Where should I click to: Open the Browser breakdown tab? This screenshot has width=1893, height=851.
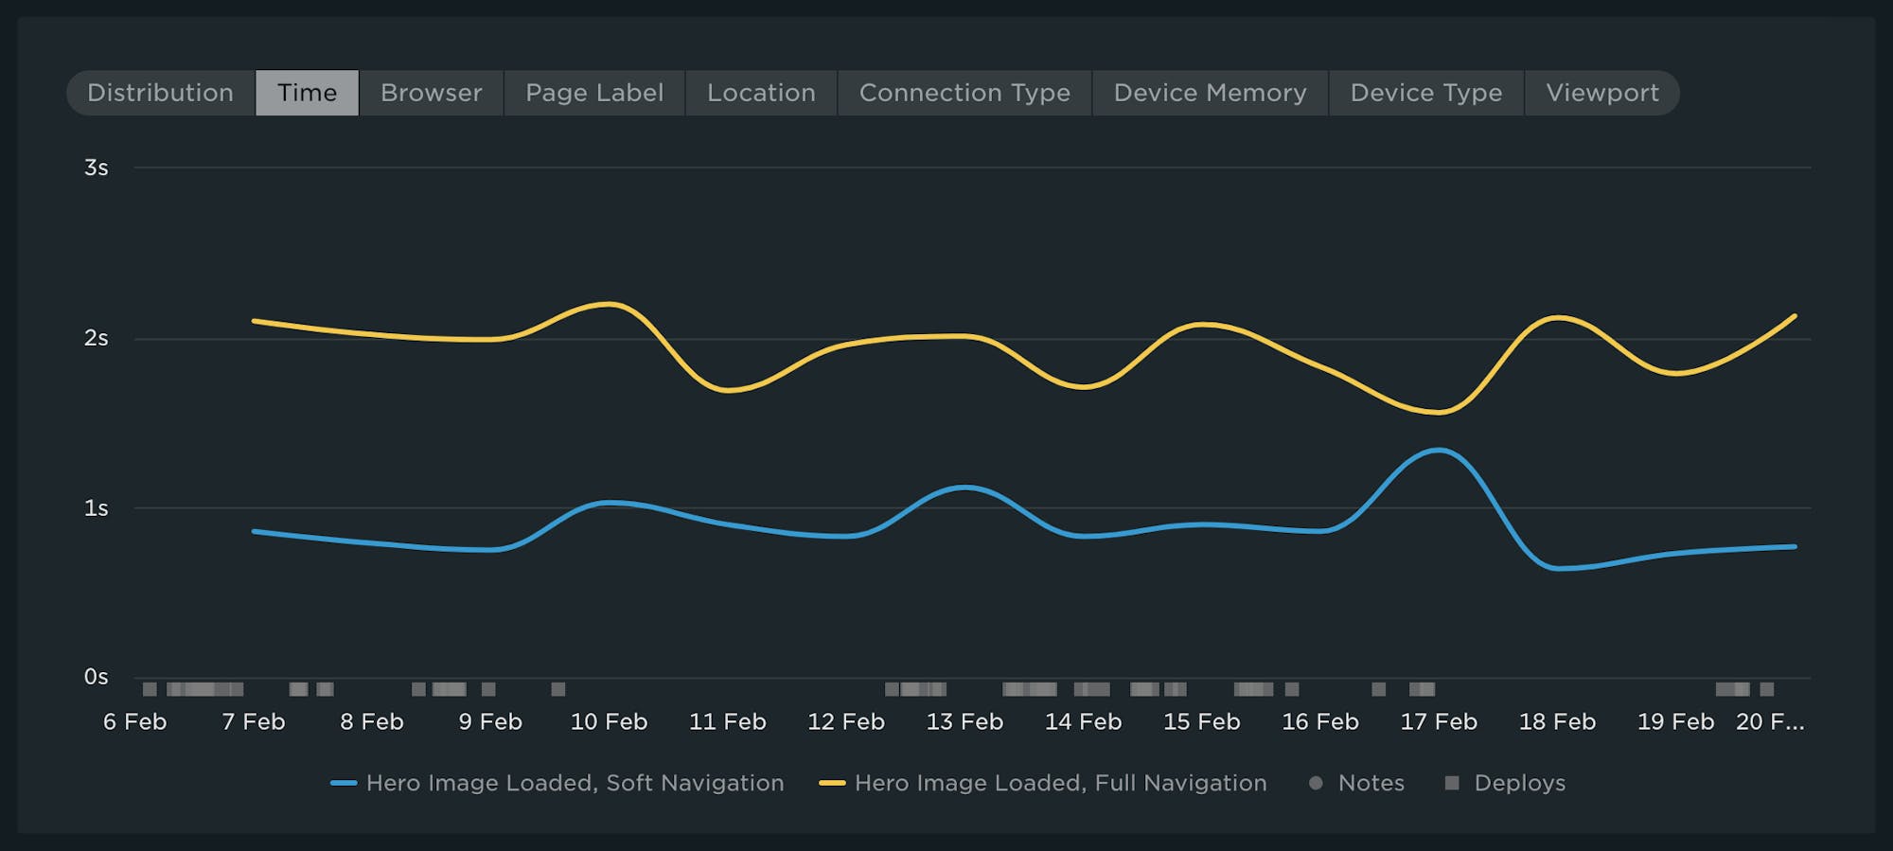[x=431, y=93]
